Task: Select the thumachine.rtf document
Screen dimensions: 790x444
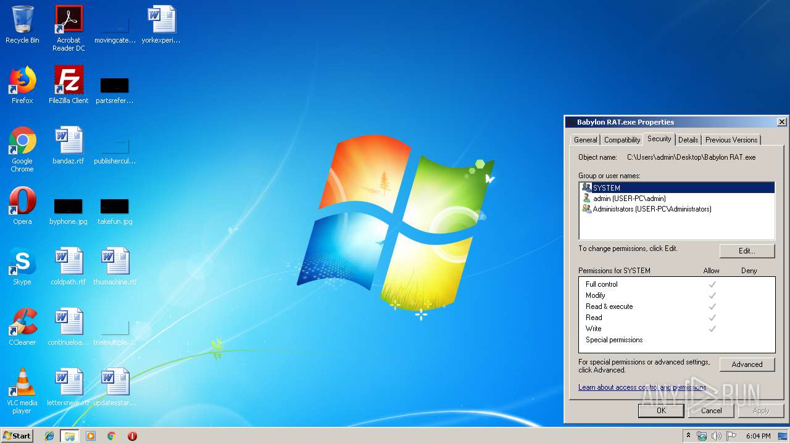Action: 115,266
